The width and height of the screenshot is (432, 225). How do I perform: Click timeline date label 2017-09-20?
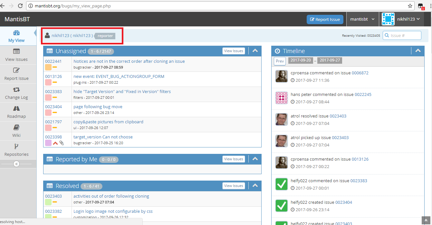pyautogui.click(x=300, y=60)
